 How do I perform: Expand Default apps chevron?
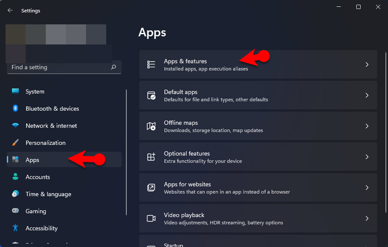coord(367,95)
